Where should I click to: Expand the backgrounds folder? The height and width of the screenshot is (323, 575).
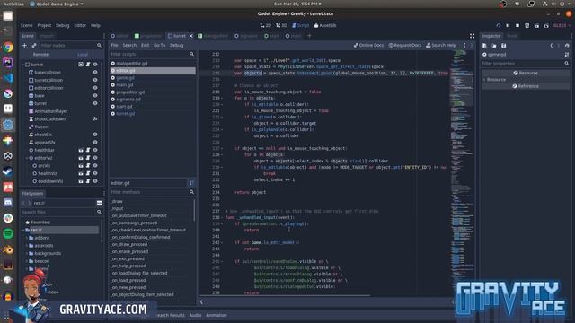tap(27, 253)
